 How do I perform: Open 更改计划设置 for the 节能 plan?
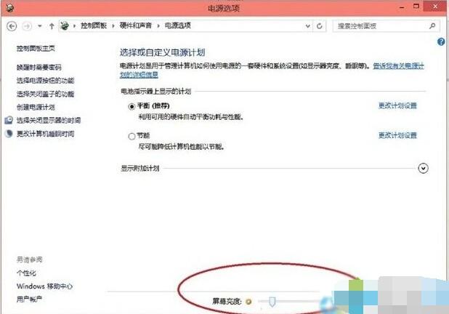tap(397, 136)
